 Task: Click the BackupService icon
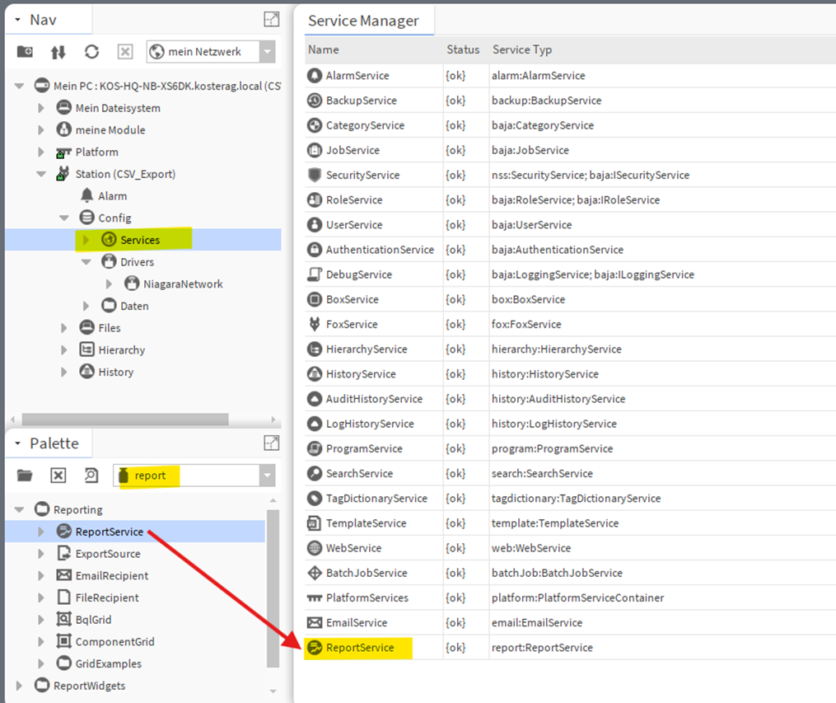pyautogui.click(x=315, y=101)
